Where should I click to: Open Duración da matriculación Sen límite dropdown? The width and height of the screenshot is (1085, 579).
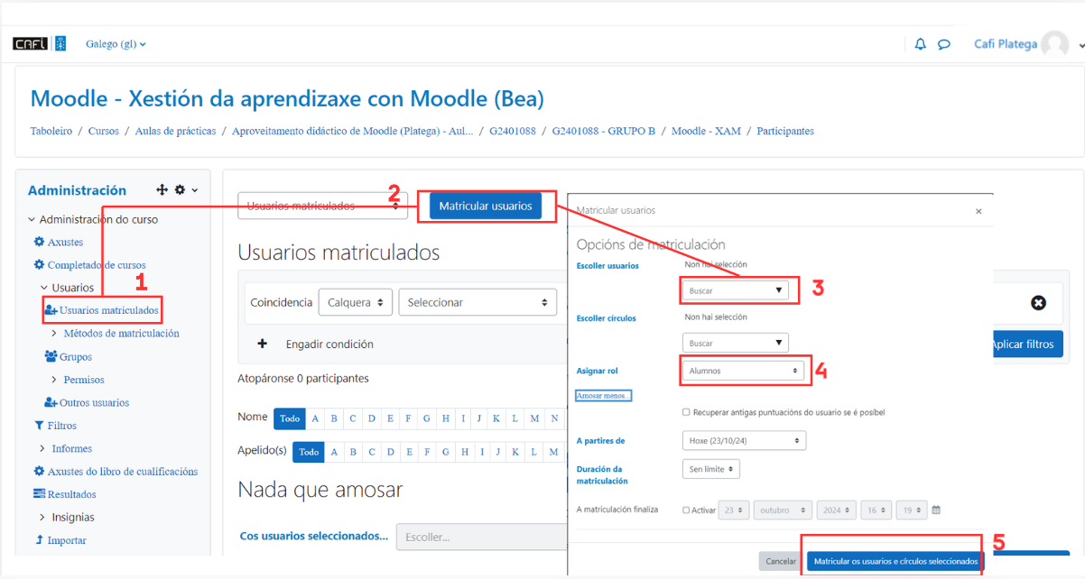pyautogui.click(x=711, y=469)
